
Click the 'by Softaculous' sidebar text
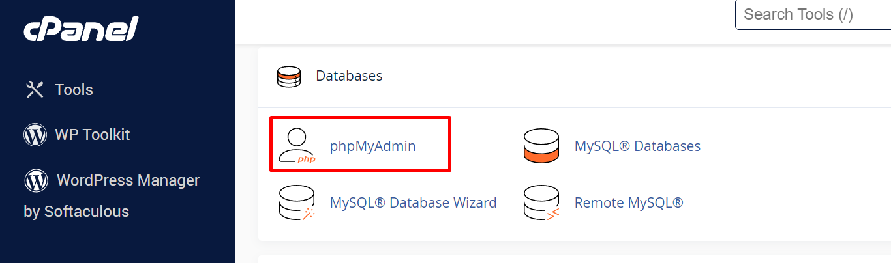[76, 212]
